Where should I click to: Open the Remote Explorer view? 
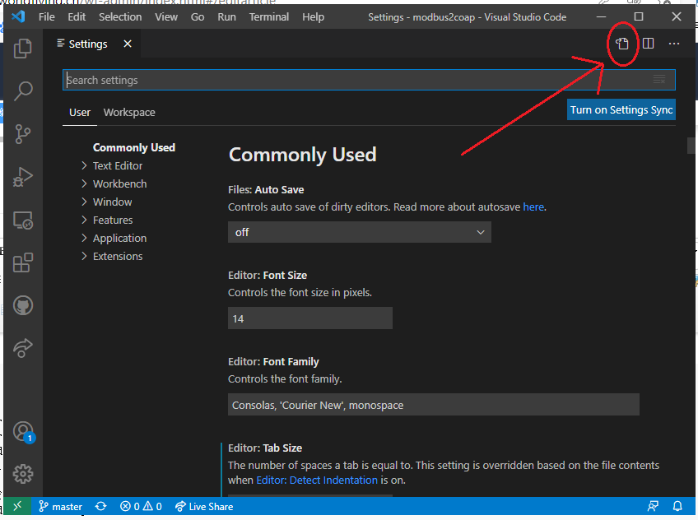click(23, 221)
